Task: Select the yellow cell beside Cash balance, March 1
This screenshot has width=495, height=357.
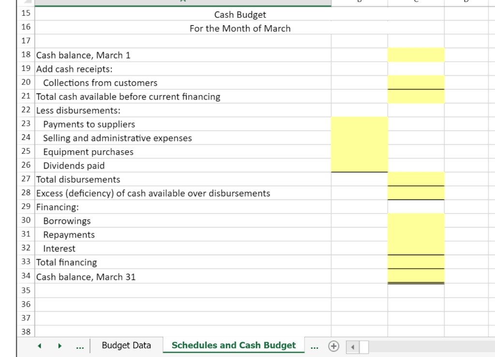Action: 416,55
